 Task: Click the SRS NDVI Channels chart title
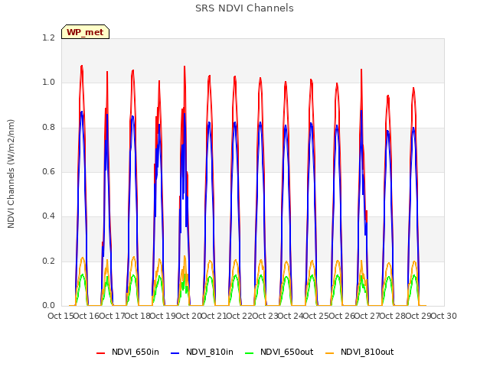pyautogui.click(x=244, y=8)
